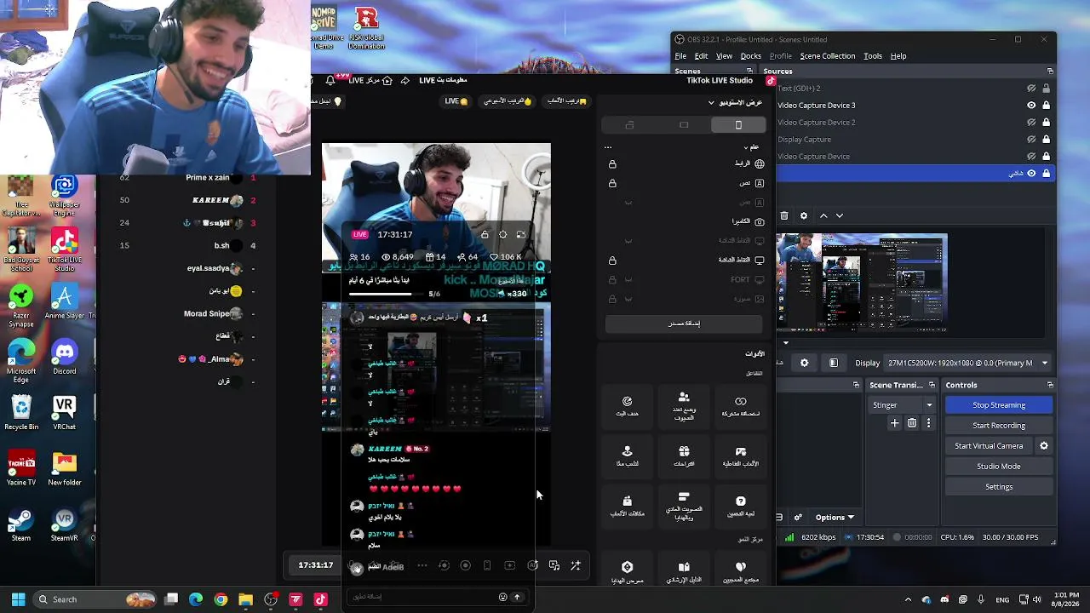Expand the TikTok studio view dropdown
Screen dimensions: 1090x613
[x=735, y=103]
